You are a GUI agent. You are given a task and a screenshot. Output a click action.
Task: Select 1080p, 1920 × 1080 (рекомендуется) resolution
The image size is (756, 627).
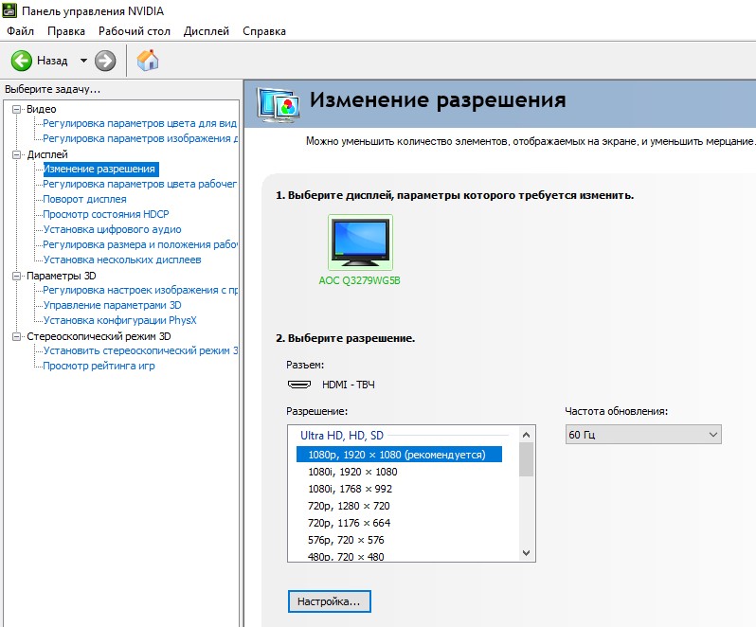click(399, 455)
